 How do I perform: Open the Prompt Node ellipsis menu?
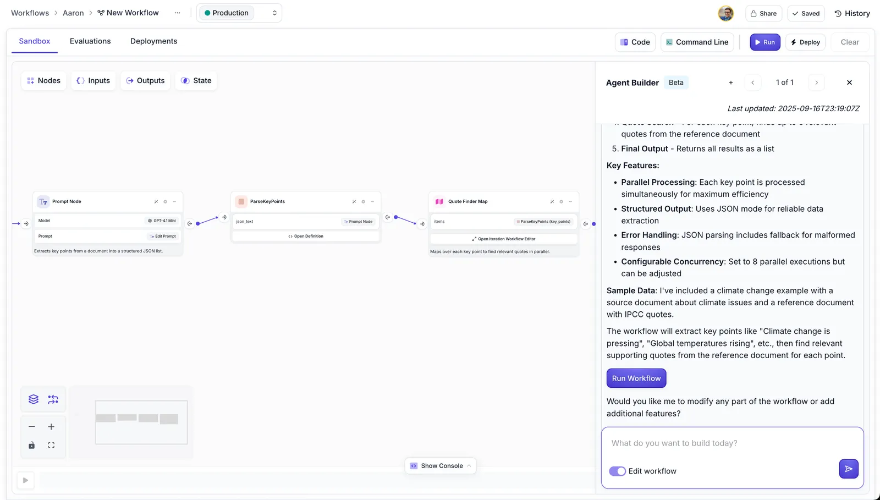(174, 202)
